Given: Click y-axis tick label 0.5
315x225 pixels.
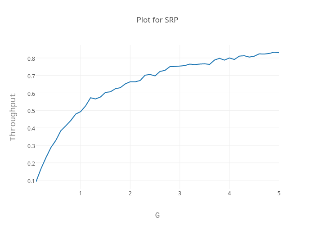Looking at the screenshot, I should point(31,111).
